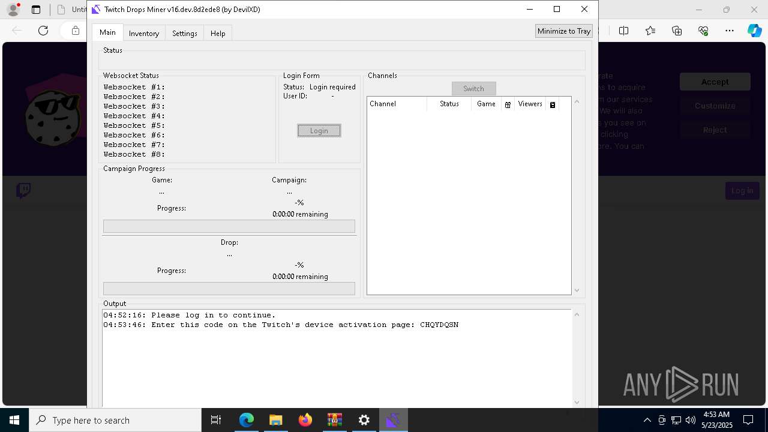Open the notification center icon

(x=748, y=420)
